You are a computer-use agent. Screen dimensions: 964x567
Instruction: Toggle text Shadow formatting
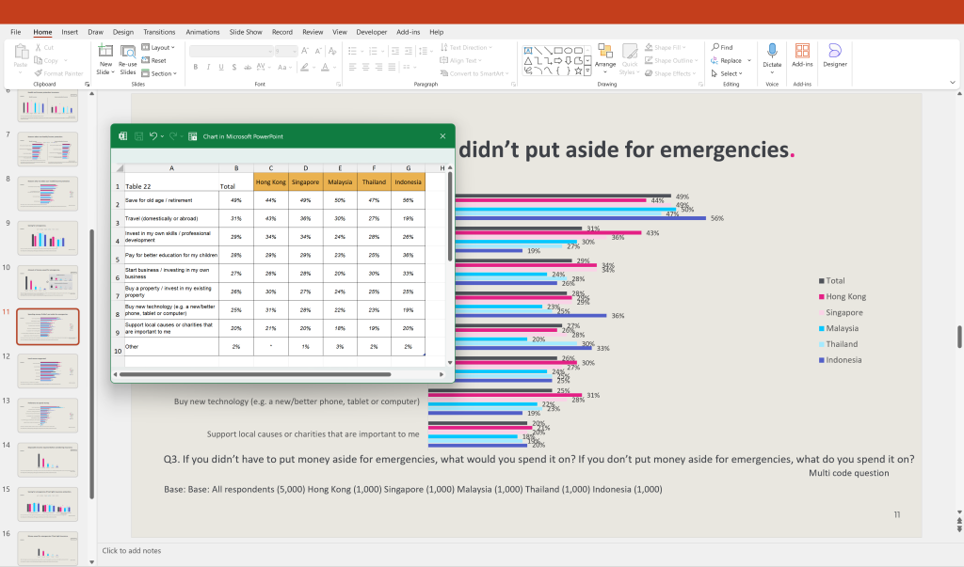pos(234,67)
